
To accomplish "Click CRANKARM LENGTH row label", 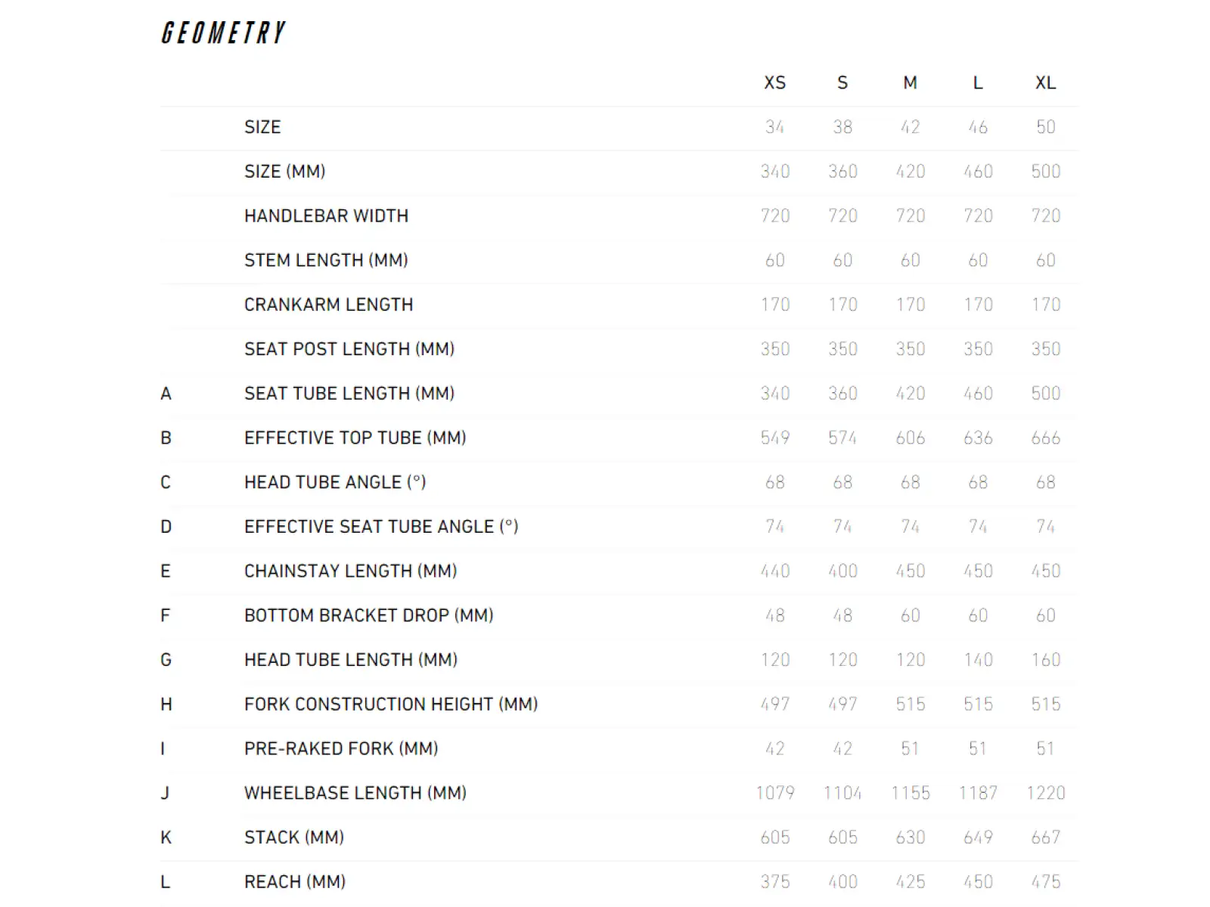I will click(x=328, y=305).
